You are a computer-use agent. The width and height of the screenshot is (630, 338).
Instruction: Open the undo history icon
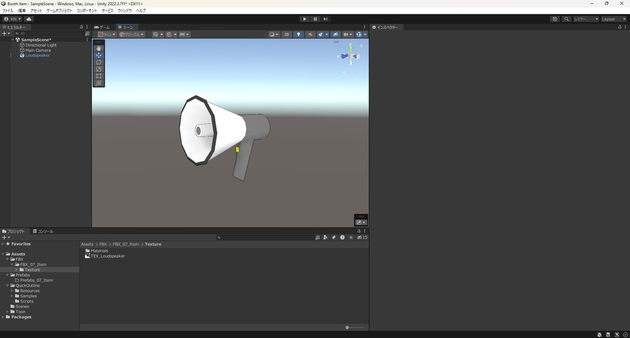point(555,19)
